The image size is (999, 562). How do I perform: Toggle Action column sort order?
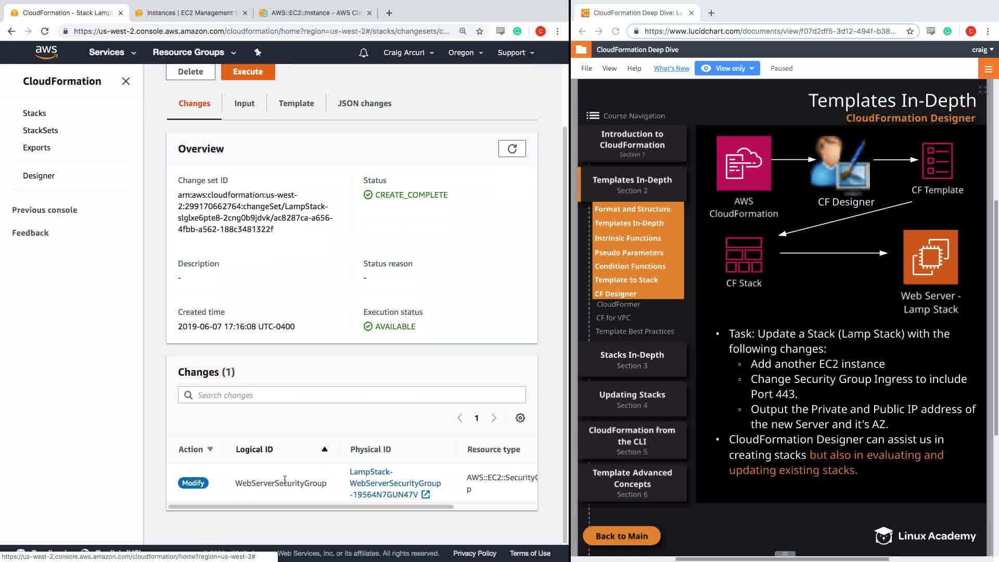pos(210,449)
